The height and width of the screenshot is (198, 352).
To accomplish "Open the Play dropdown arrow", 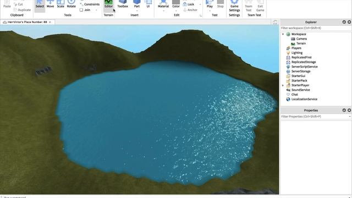I will pos(210,11).
